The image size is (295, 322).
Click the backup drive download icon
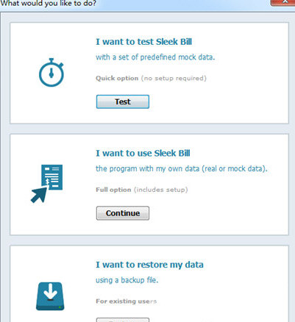(x=50, y=296)
